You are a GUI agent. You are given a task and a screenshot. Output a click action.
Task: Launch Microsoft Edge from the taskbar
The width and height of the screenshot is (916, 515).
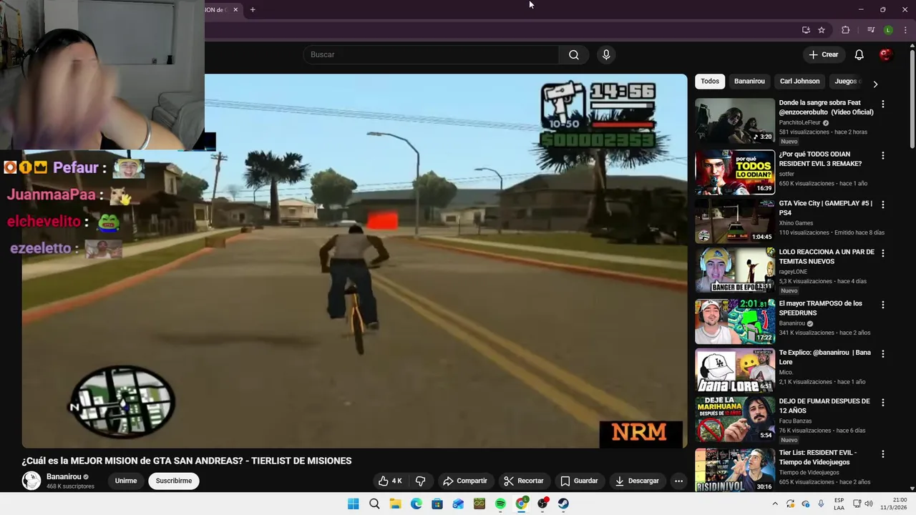coord(416,504)
